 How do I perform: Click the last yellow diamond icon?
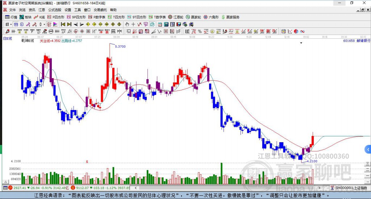(x=119, y=24)
